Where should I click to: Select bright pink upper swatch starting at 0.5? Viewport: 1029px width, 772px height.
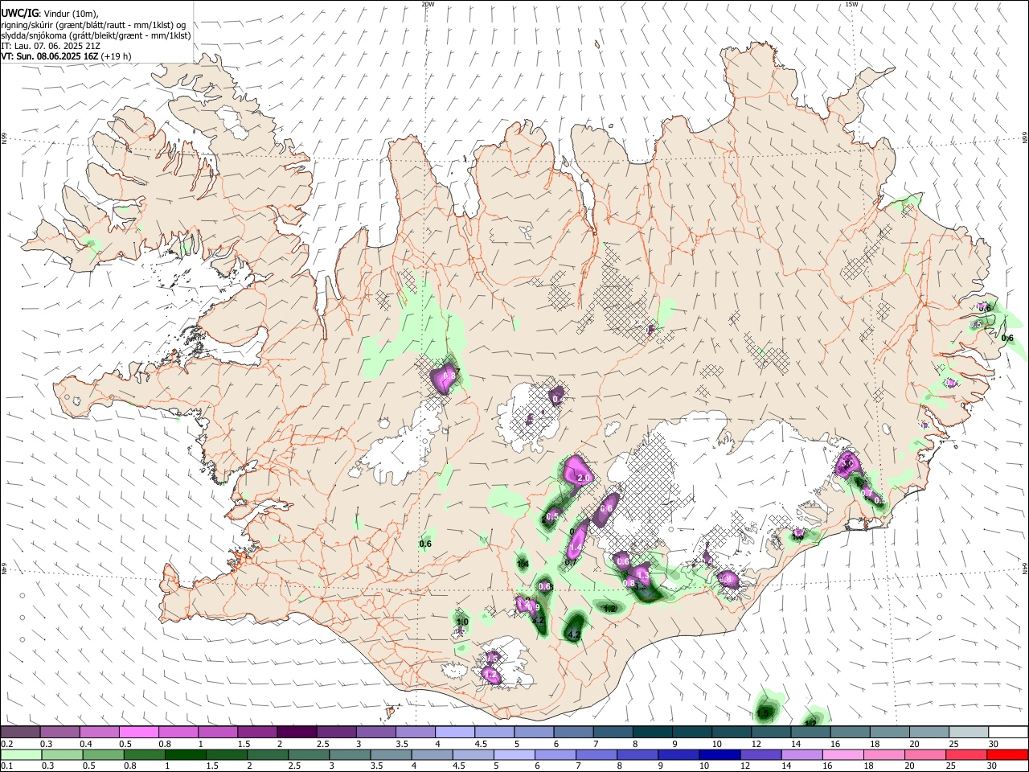(x=138, y=732)
